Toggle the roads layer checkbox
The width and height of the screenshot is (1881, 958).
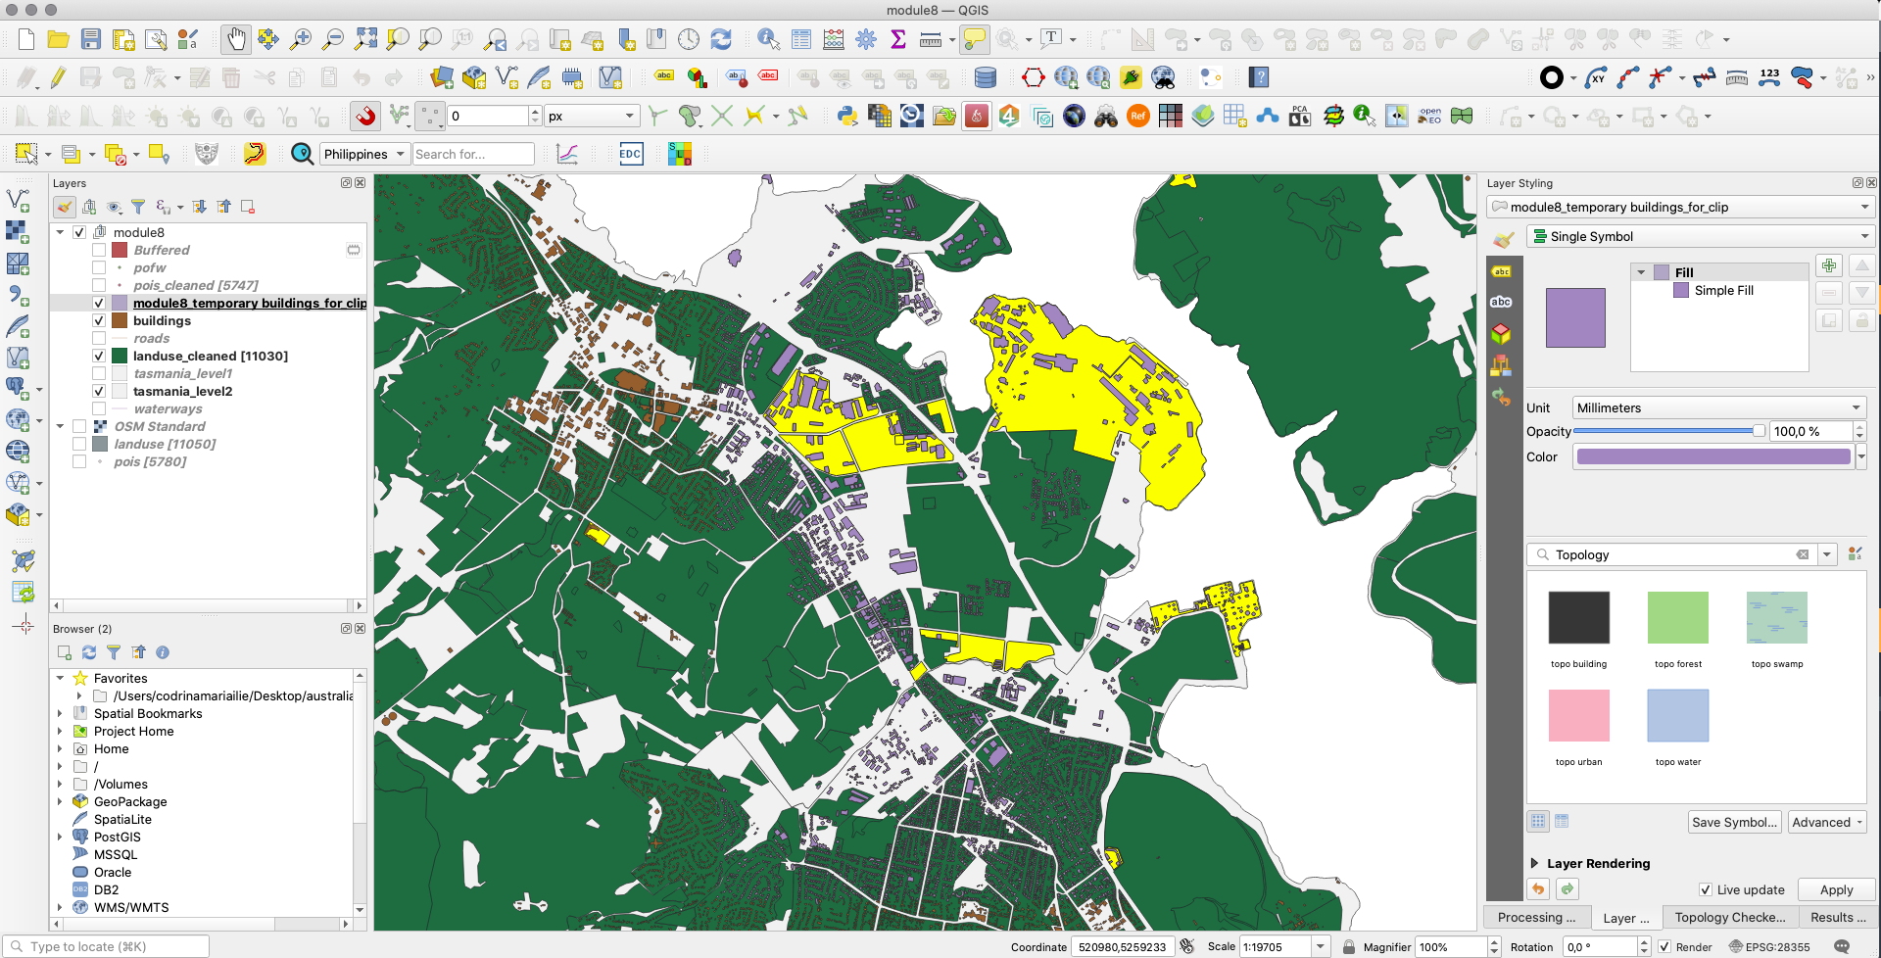pos(99,339)
